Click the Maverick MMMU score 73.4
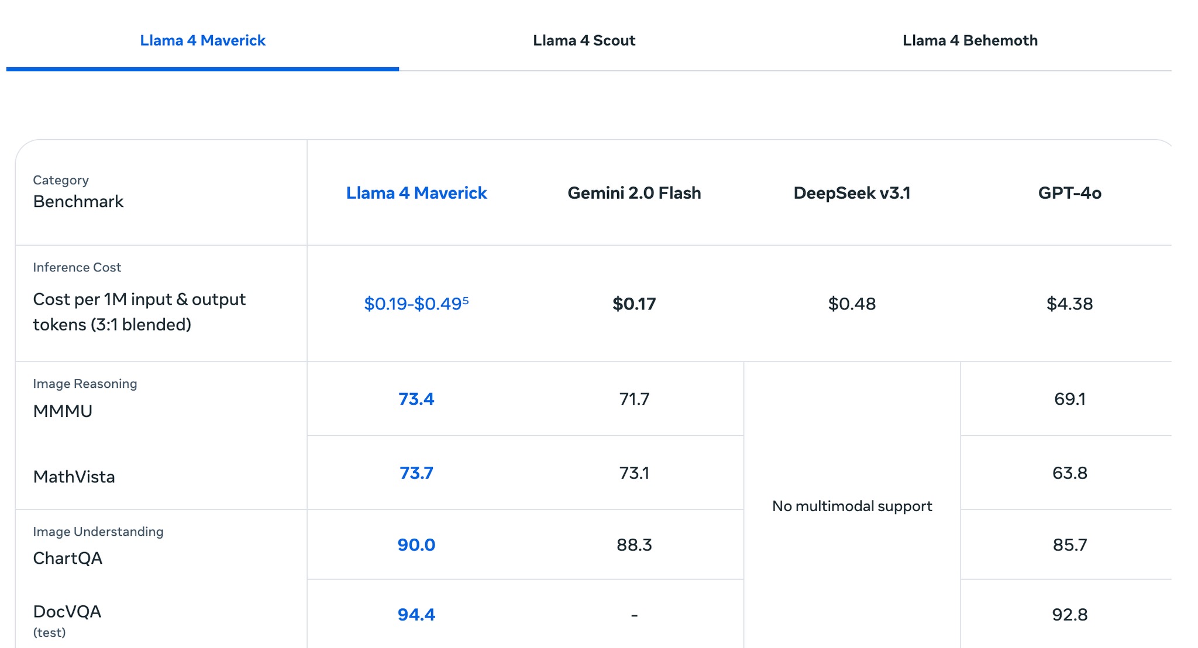This screenshot has width=1198, height=648. click(416, 399)
